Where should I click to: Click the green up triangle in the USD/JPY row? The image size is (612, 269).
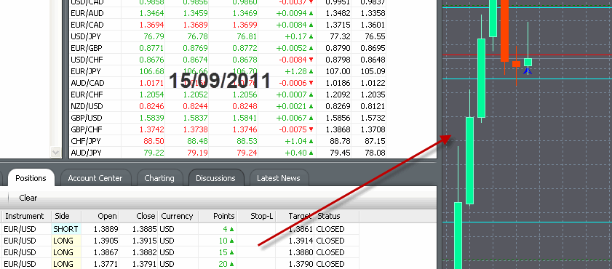point(311,36)
